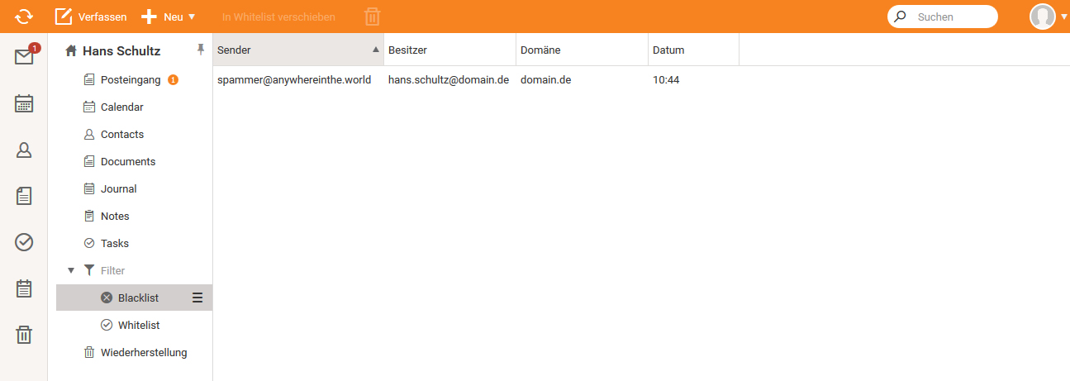Select the Whitelist filter folder

(138, 325)
